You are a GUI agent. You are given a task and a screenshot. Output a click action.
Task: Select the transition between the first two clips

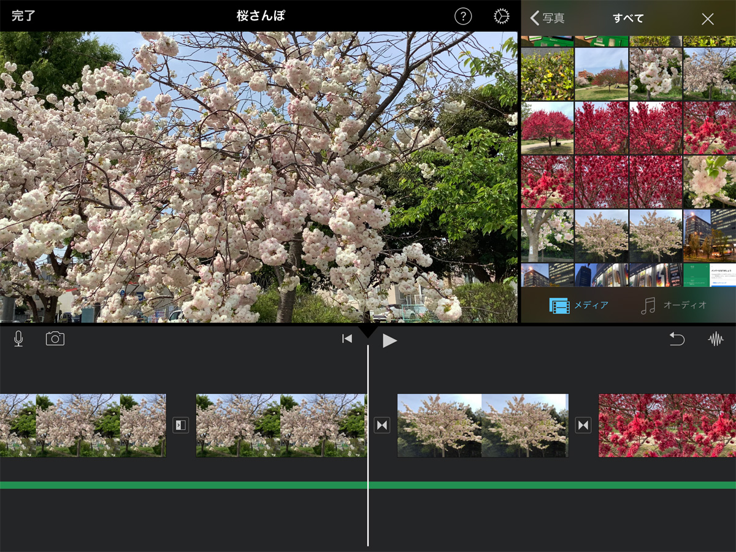tap(180, 425)
